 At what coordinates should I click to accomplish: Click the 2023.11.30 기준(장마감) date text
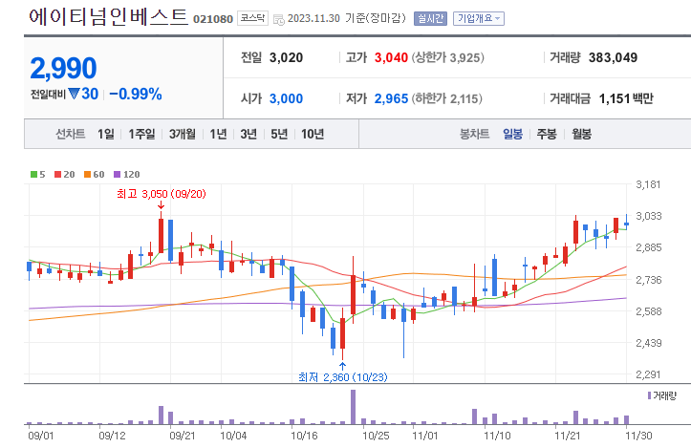click(x=346, y=18)
